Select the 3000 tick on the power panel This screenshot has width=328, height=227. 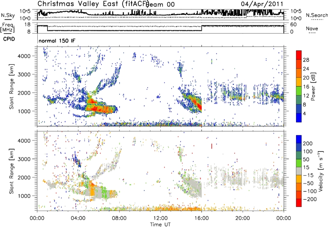point(24,75)
